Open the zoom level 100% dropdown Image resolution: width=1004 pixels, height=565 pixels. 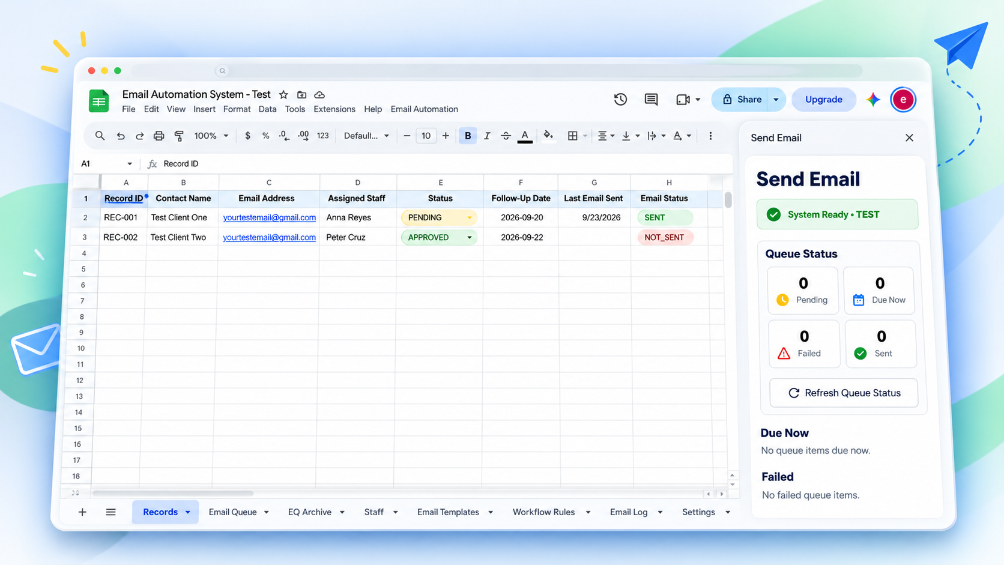(x=211, y=136)
